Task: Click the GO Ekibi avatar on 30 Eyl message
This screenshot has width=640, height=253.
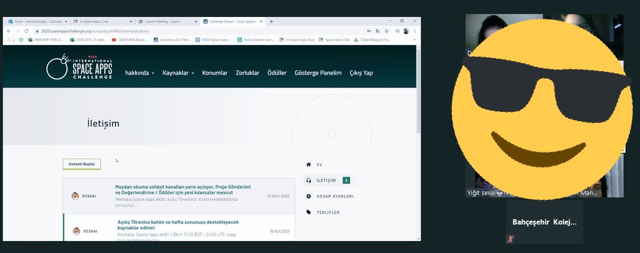Action: pyautogui.click(x=76, y=231)
